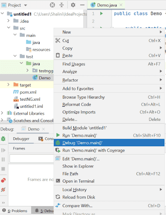Click the Pause Program icon

click(x=3, y=160)
